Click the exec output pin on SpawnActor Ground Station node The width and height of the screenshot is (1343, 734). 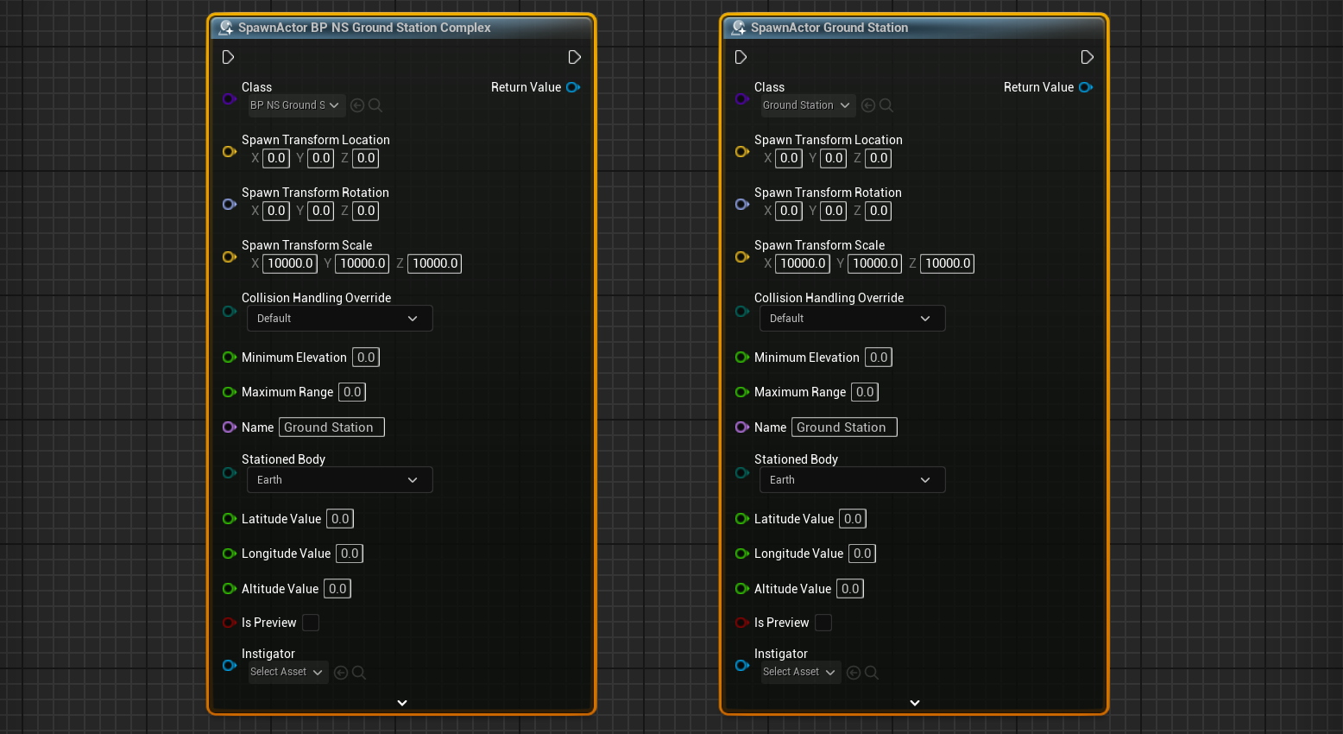[x=1087, y=57]
